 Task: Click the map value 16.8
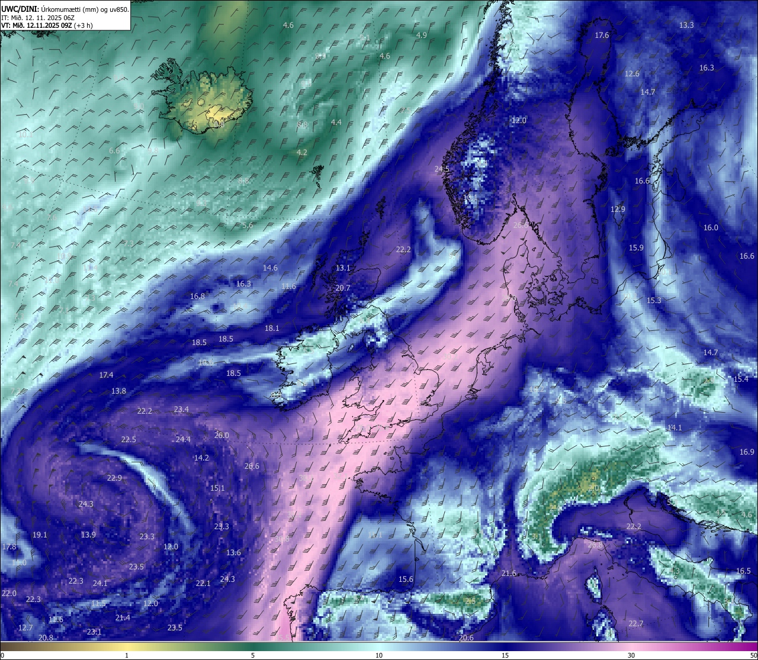point(197,296)
